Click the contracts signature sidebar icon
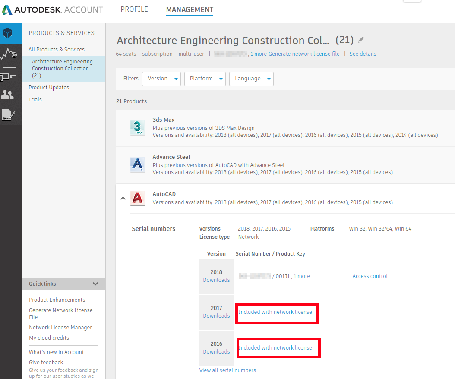The height and width of the screenshot is (379, 455). click(x=8, y=115)
